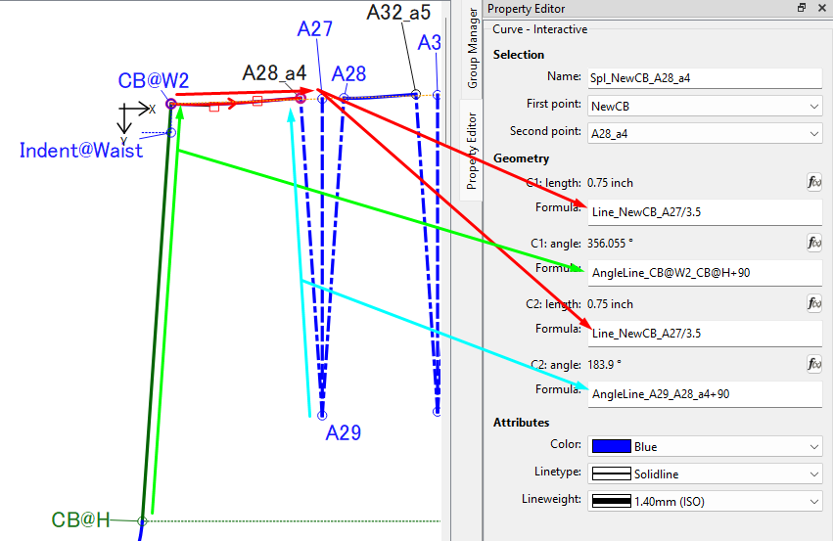The height and width of the screenshot is (541, 833).
Task: Edit C2 length formula field
Action: pos(705,334)
